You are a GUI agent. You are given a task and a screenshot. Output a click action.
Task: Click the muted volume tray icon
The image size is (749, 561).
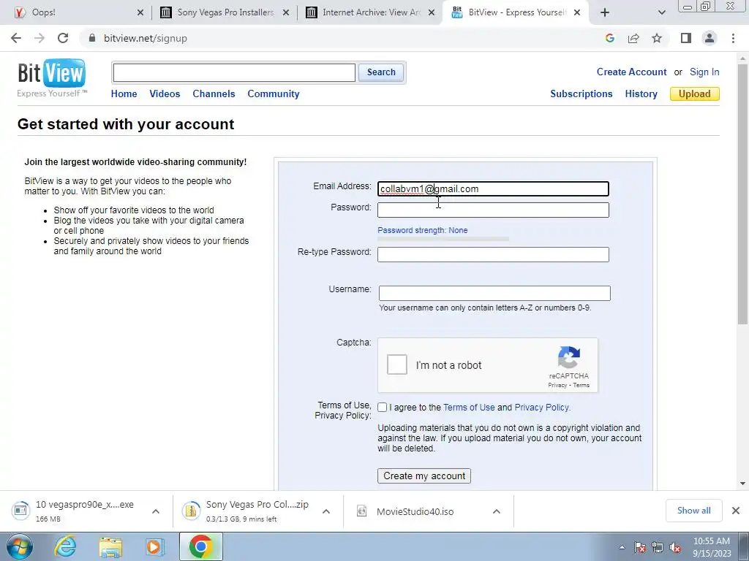click(675, 548)
